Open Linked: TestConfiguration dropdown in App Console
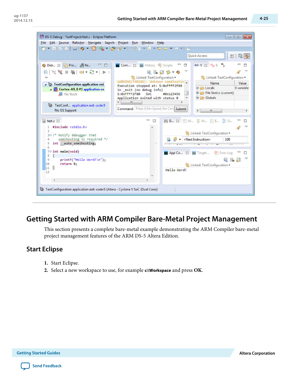The image size is (300, 389). pyautogui.click(x=210, y=165)
